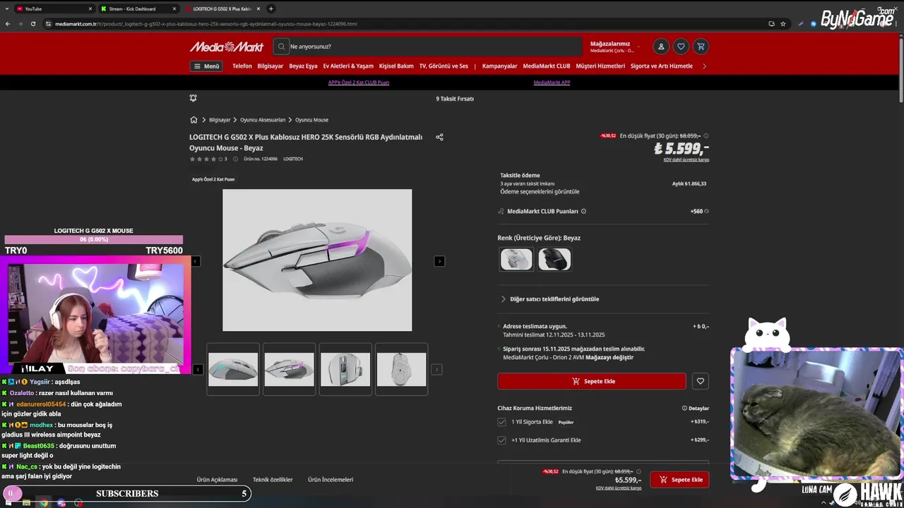Click main red Sepete Ekle button
The image size is (904, 508).
click(592, 381)
